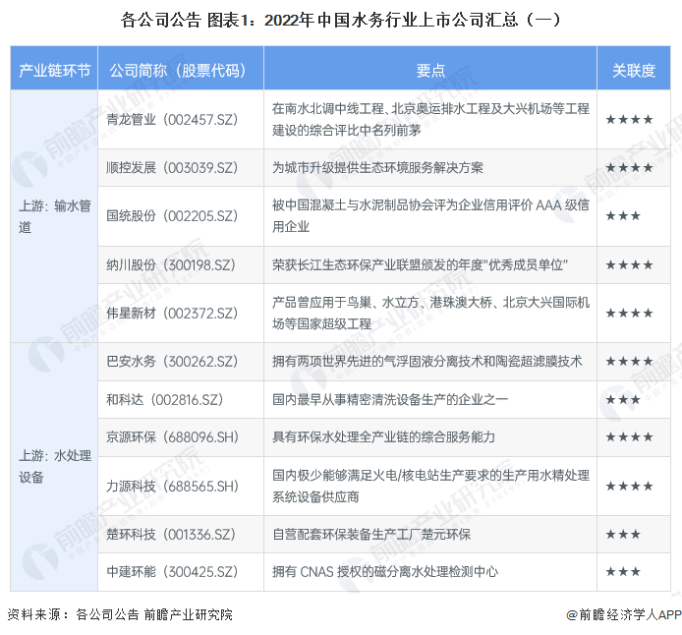Click the 资料来源 source text at bottom
682x635 pixels.
tap(120, 614)
